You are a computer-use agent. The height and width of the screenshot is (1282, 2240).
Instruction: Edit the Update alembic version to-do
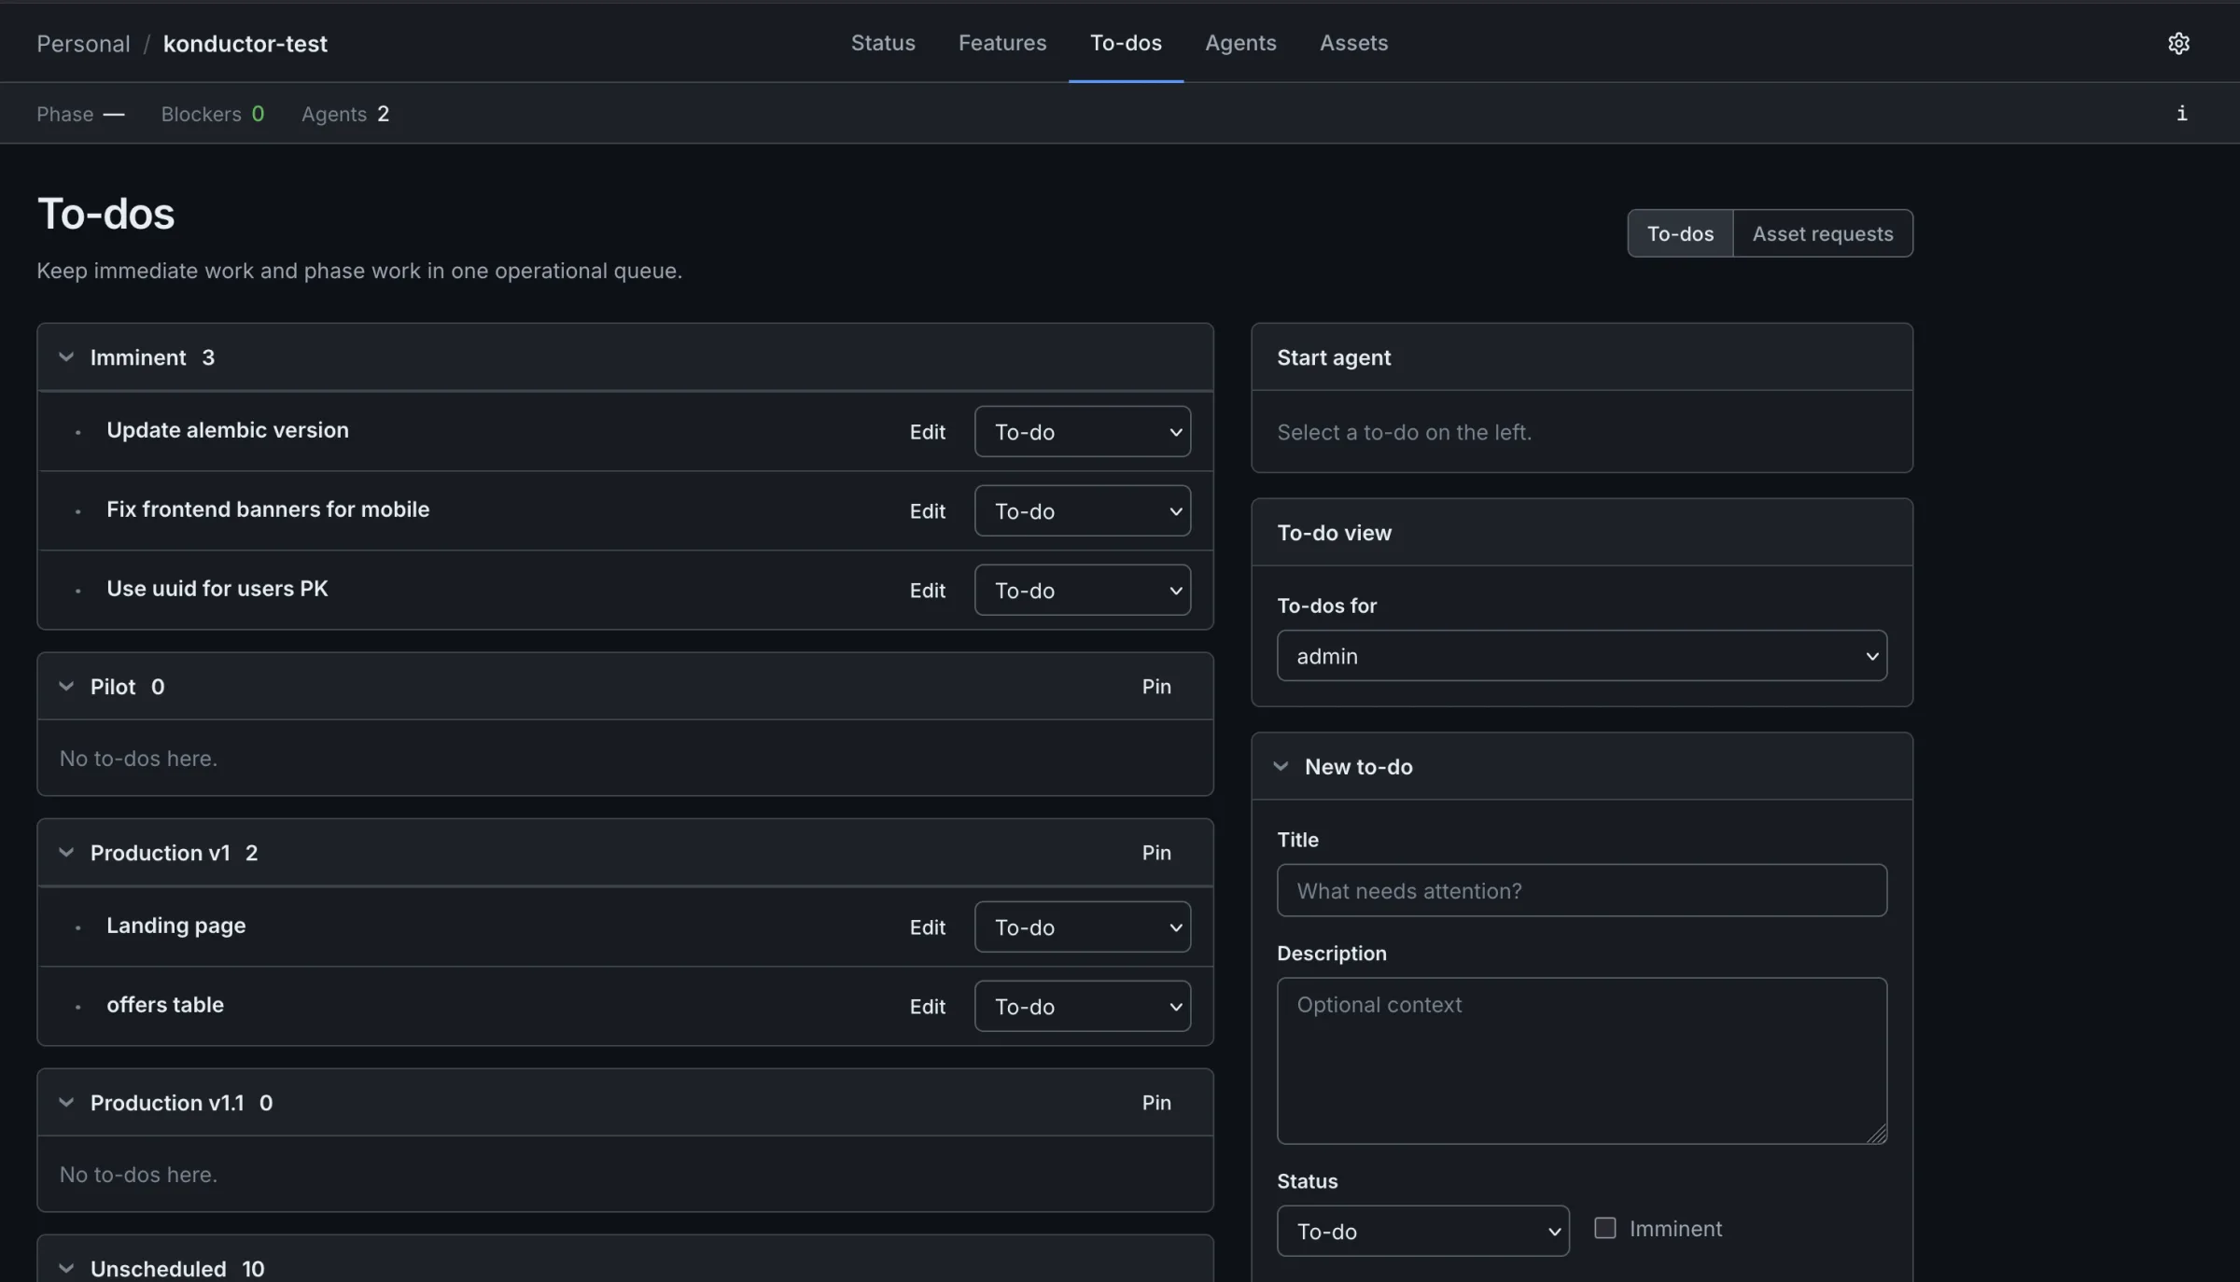click(x=928, y=432)
